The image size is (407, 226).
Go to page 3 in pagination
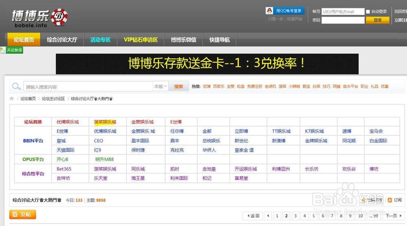click(295, 215)
